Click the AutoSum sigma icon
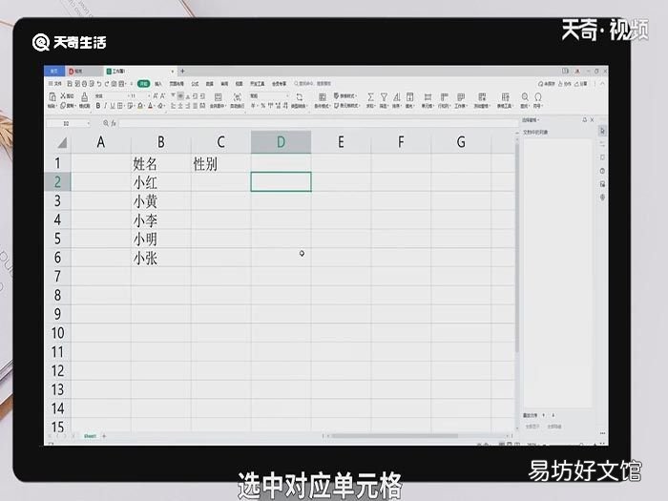Viewport: 668px width, 501px height. tap(370, 97)
